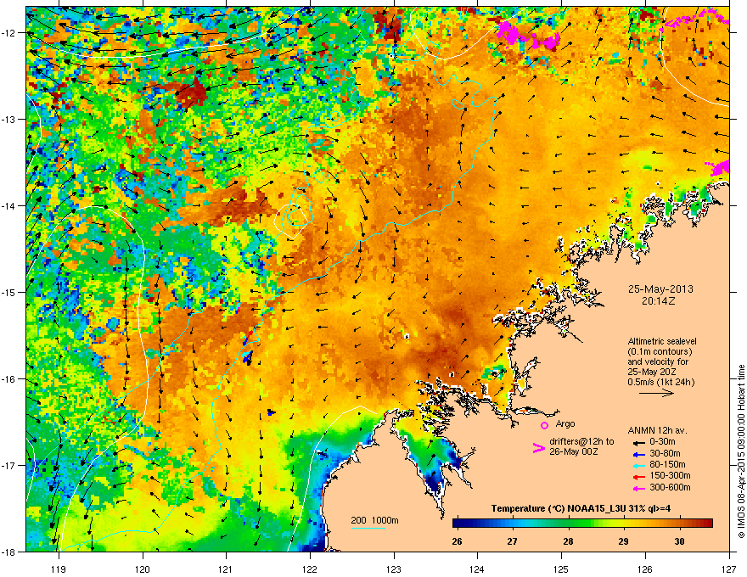Click the temperature color bar at 30
747x577 pixels.
click(680, 524)
